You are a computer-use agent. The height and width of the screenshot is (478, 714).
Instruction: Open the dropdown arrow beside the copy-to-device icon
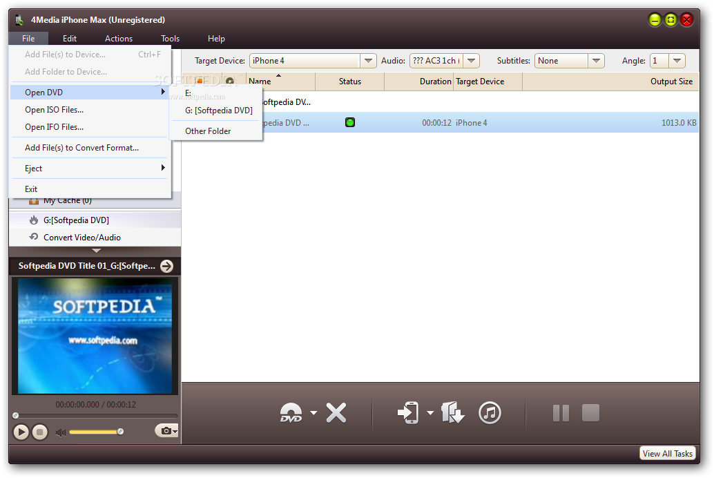[430, 413]
